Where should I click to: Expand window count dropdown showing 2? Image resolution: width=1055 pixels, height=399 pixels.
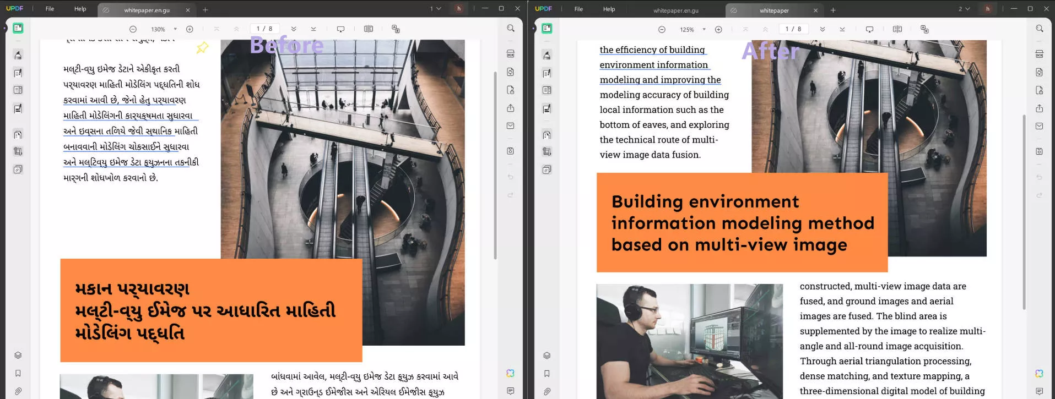coord(964,9)
